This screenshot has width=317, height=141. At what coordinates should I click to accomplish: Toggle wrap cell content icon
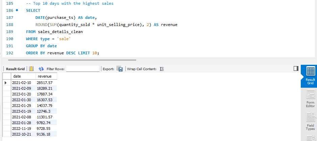click(x=162, y=69)
